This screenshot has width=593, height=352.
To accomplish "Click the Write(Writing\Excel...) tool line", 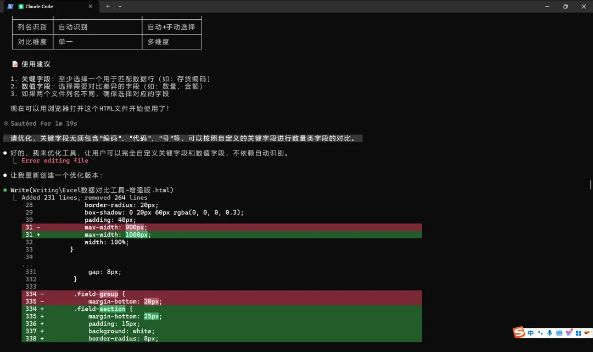I will pos(92,190).
